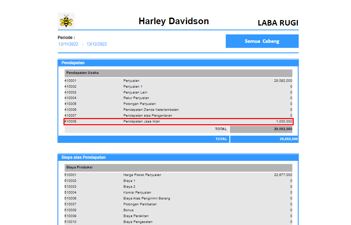Select account code 410001
Screen dimensions: 351x225
70,81
